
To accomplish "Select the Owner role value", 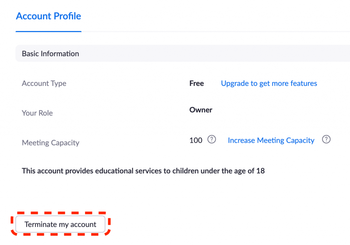I will tap(201, 110).
